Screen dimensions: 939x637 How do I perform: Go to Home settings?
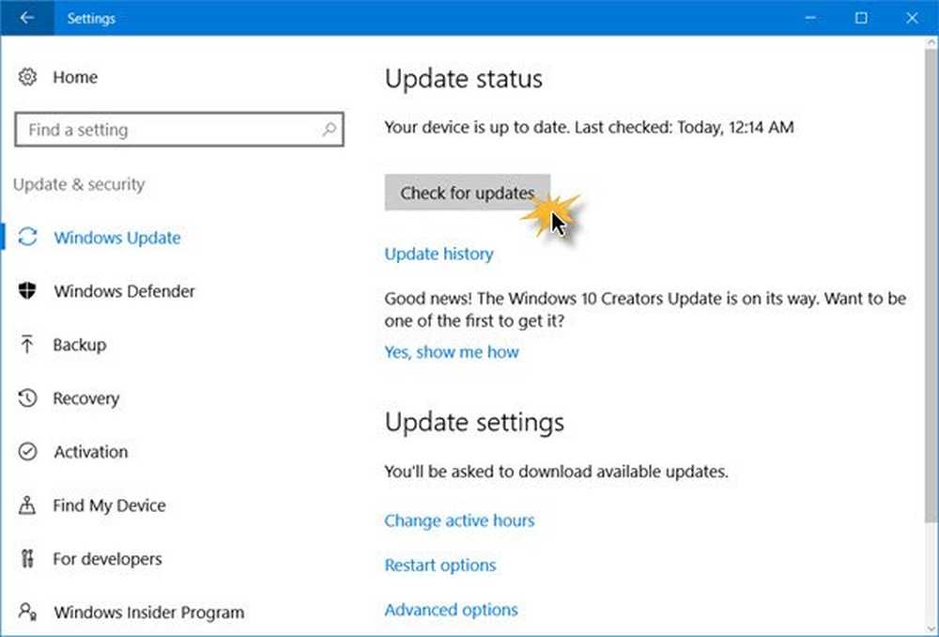pos(75,77)
